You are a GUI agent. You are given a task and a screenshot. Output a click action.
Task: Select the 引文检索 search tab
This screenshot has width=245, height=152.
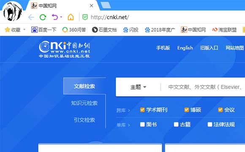point(84,120)
